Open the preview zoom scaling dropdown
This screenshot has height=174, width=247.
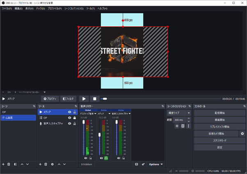click(x=31, y=92)
